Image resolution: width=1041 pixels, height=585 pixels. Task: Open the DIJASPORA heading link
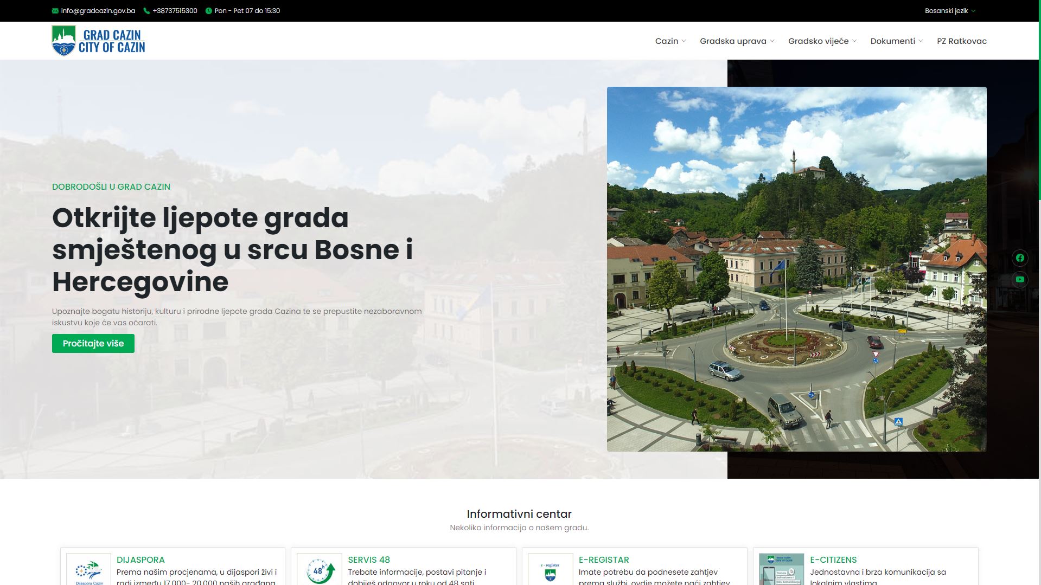(140, 560)
